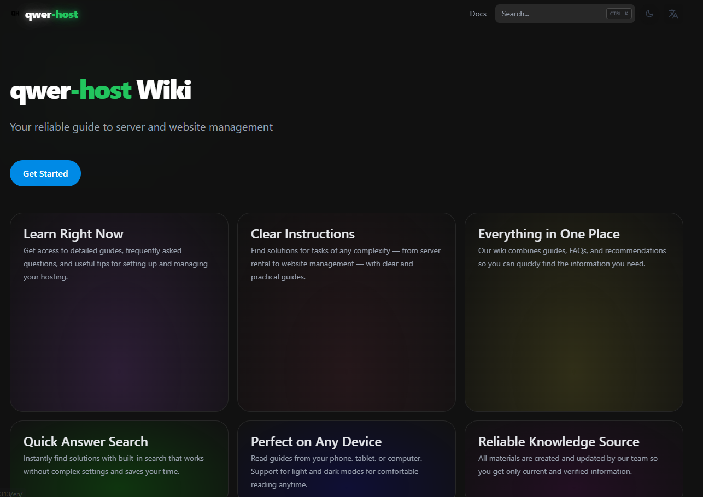Click the qwer-host Wiki page heading
This screenshot has width=703, height=497.
pos(100,90)
